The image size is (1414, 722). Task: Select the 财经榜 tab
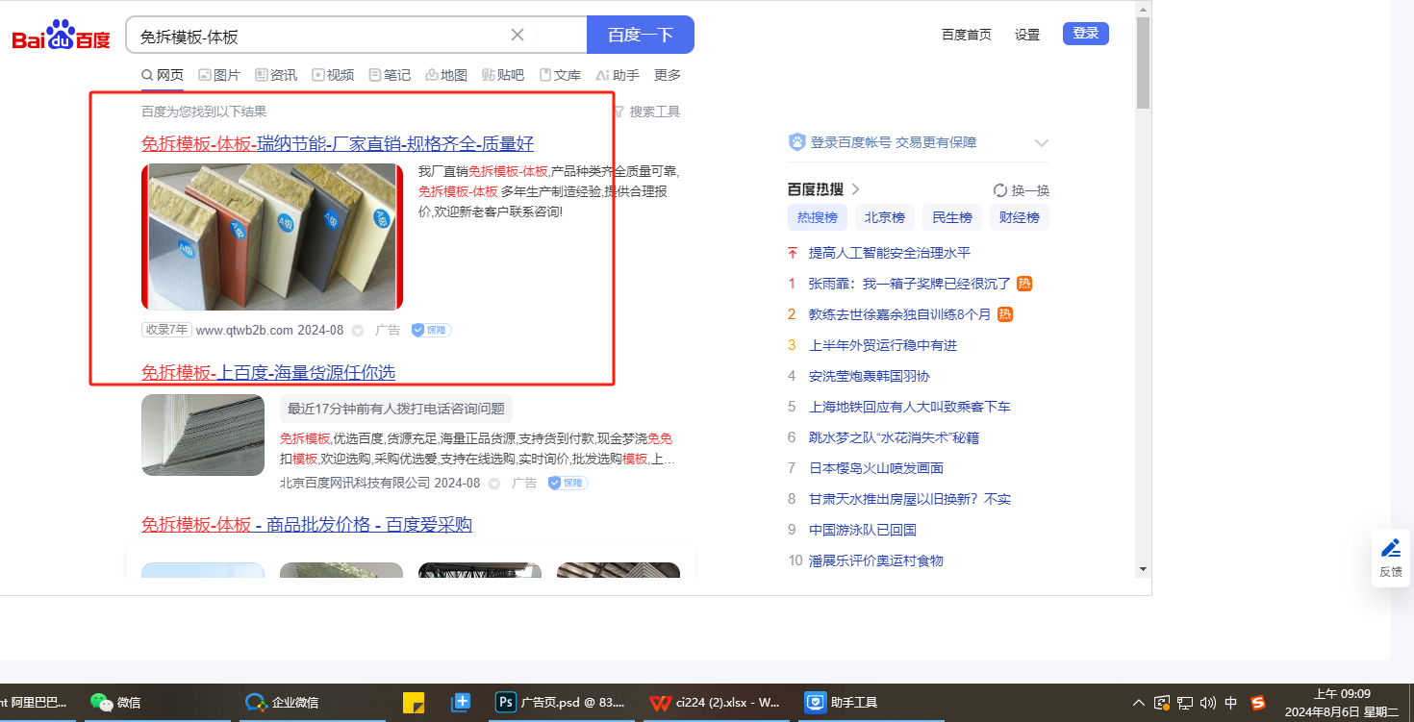pyautogui.click(x=1020, y=217)
